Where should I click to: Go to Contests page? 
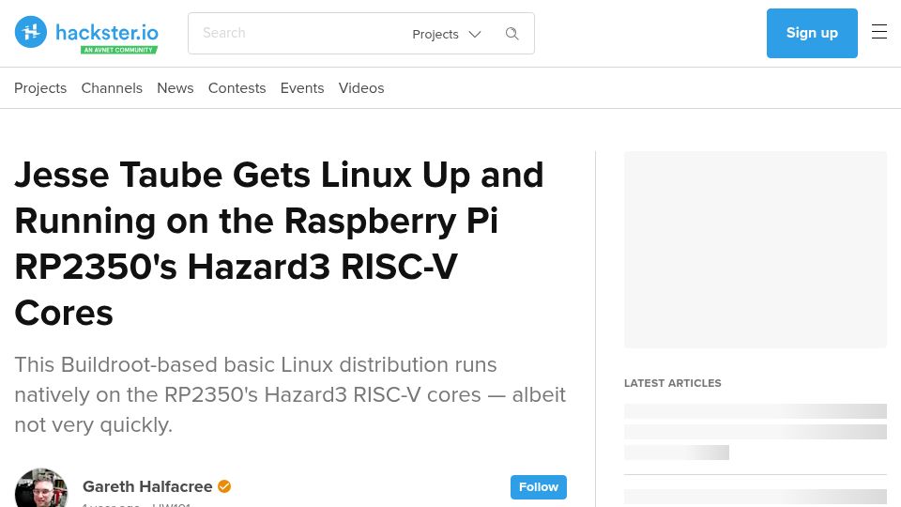[237, 88]
